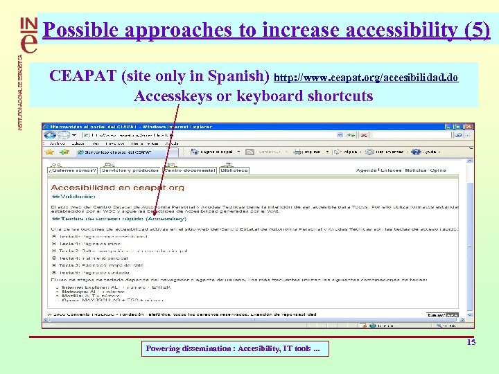Open the ceapat.org accesibilidad URL on slide
This screenshot has width=499, height=374.
coord(366,78)
